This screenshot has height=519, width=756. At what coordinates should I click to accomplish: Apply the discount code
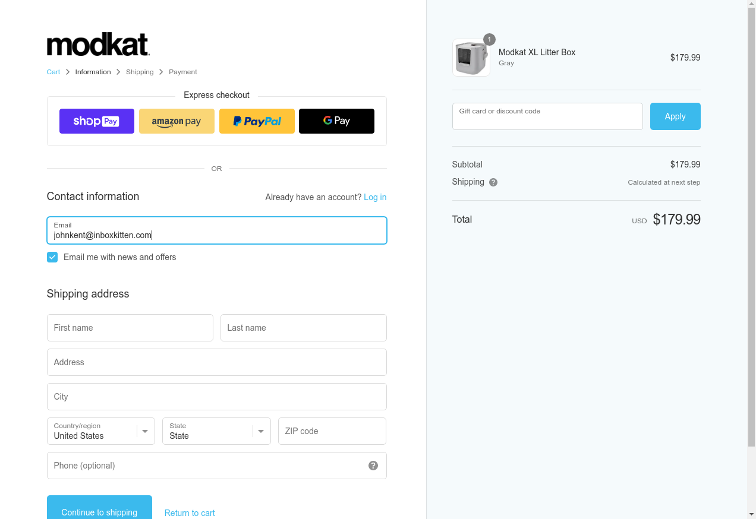pyautogui.click(x=675, y=116)
